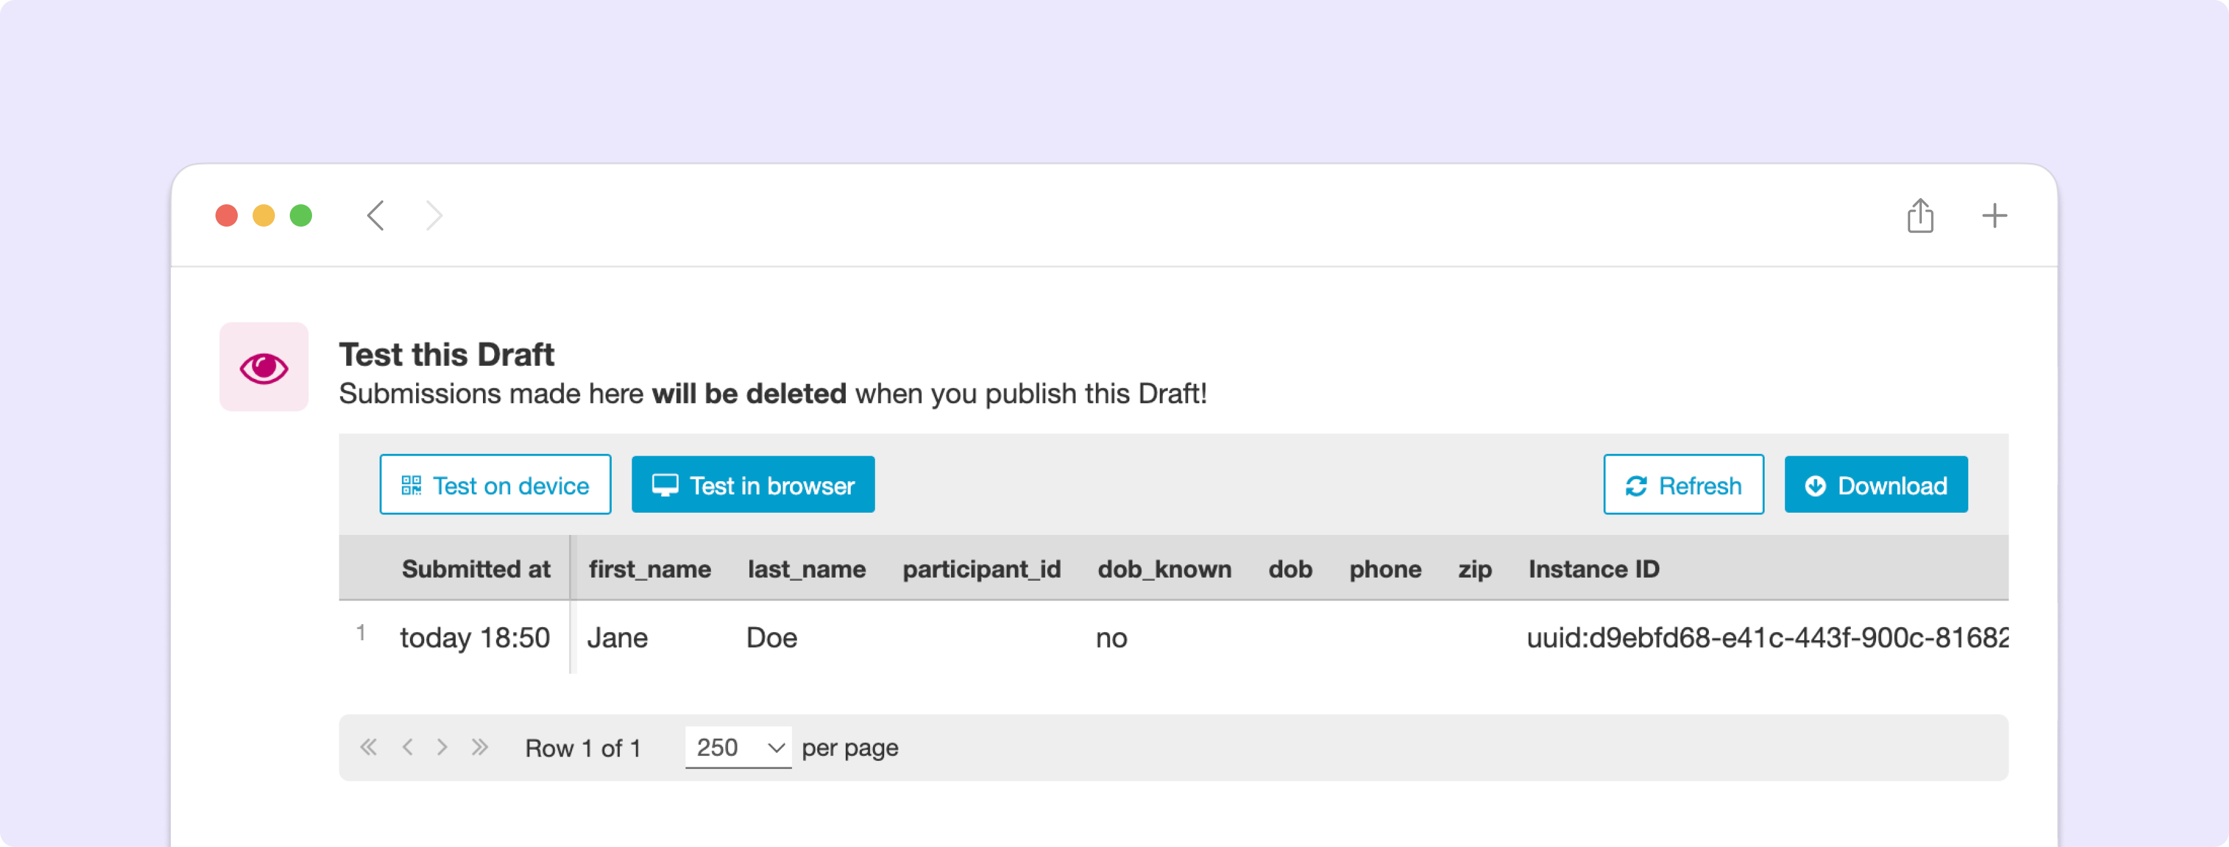The image size is (2229, 847).
Task: Select the today 18:50 submission row
Action: [x=1173, y=638]
